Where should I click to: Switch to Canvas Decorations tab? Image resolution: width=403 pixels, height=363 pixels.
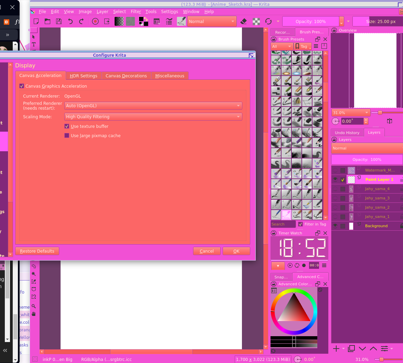(x=126, y=76)
